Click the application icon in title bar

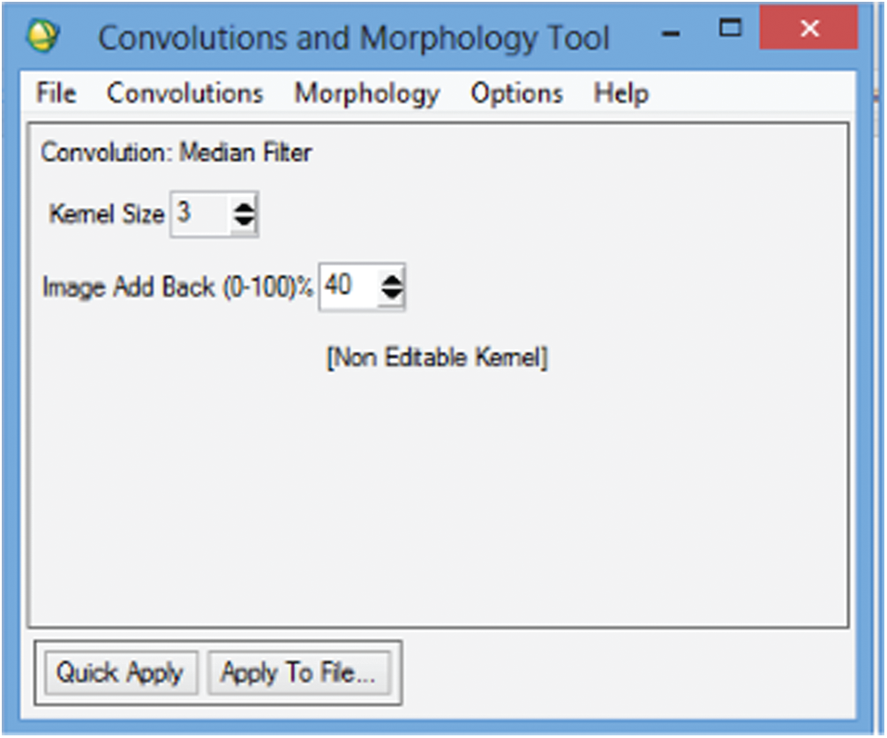43,36
